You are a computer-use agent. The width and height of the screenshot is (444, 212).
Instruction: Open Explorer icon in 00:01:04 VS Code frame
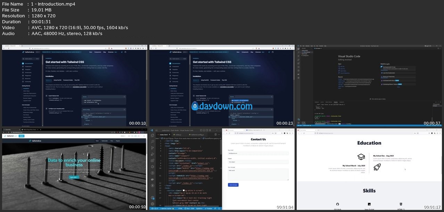(x=153, y=135)
